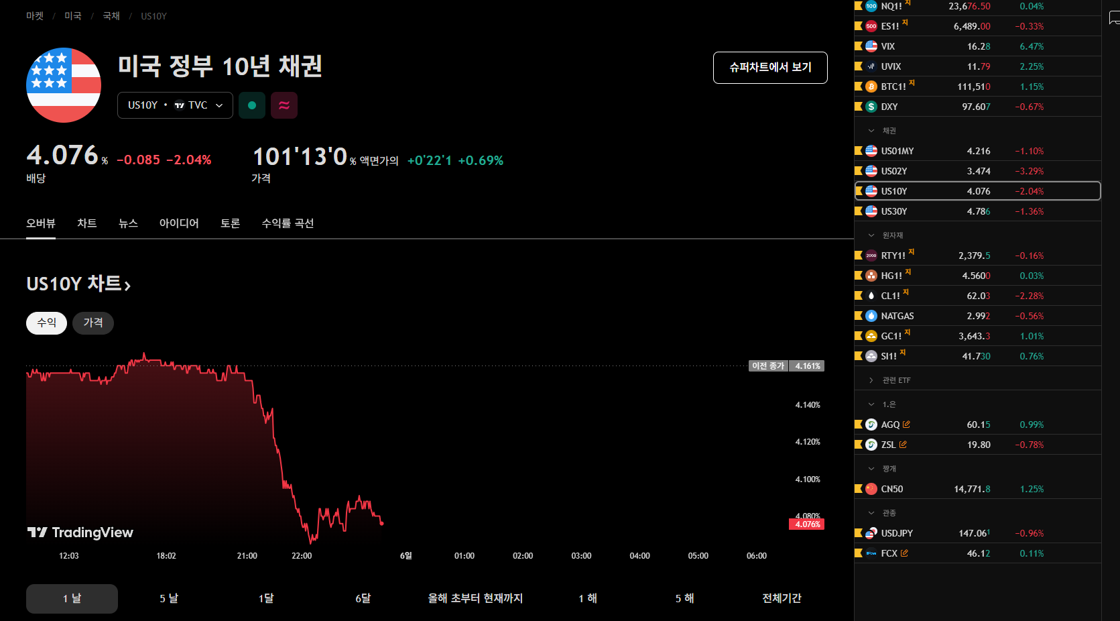
Task: Switch to the 수익률 곡선 tab
Action: [x=288, y=223]
